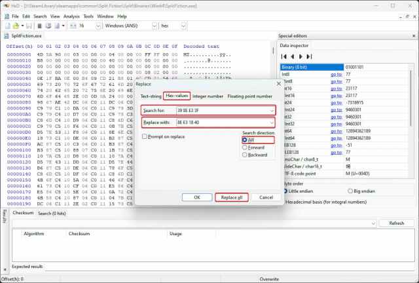
Task: Switch to the Text-string tab
Action: pos(150,96)
